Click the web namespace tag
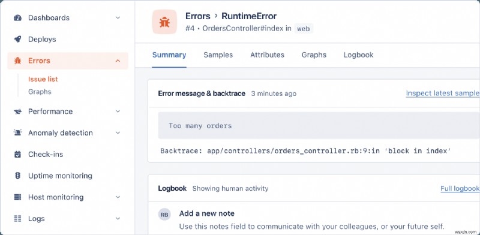 coord(304,29)
